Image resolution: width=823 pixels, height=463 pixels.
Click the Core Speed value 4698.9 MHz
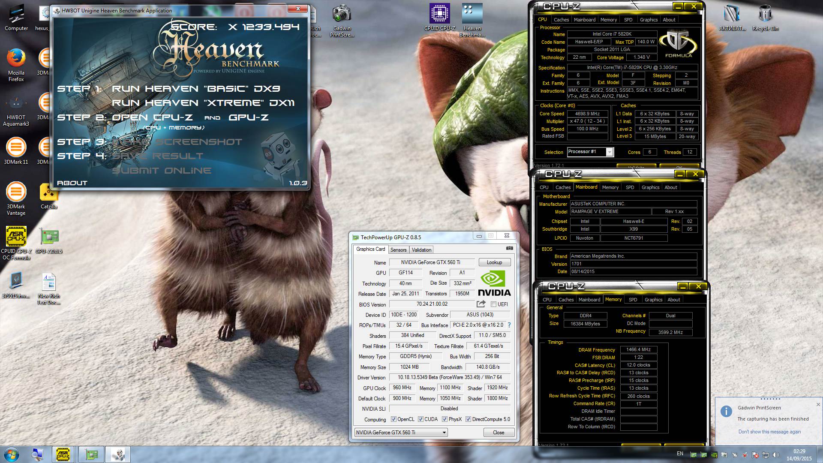point(587,114)
